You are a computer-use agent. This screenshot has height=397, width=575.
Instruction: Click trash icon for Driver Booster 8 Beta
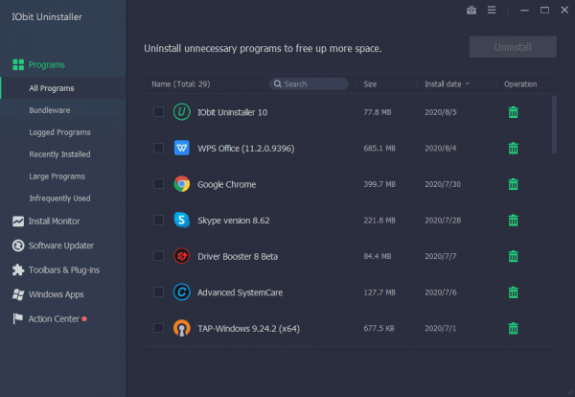513,256
